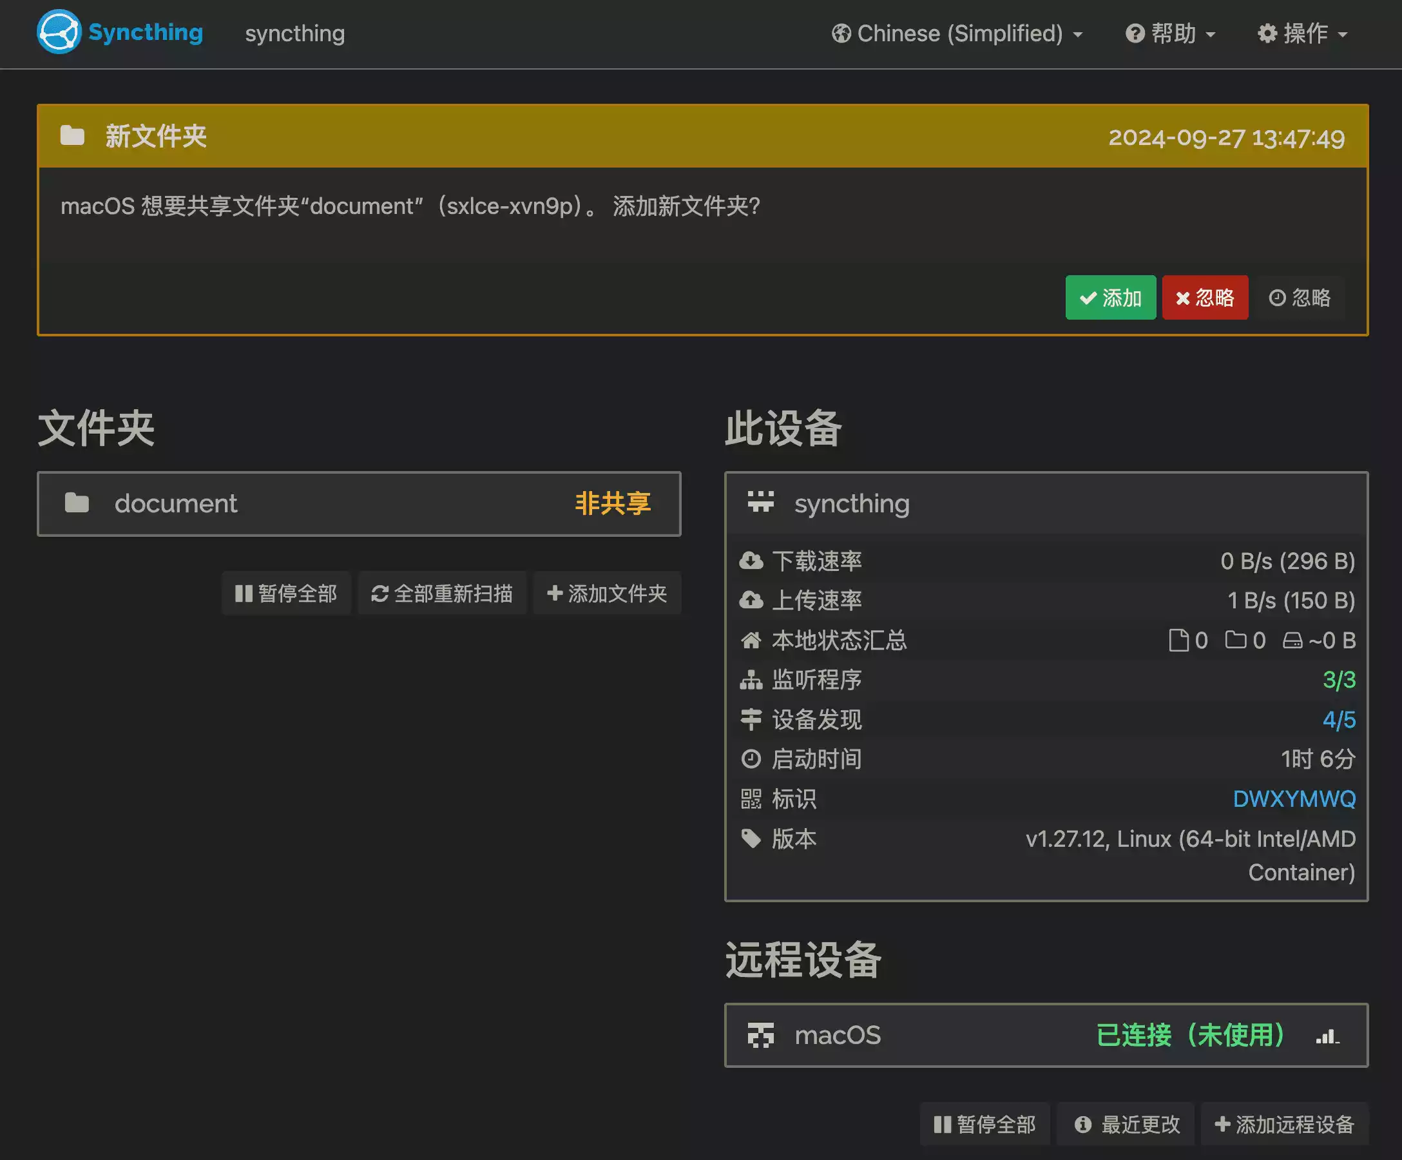Click the macOS connection signal bars icon
Viewport: 1402px width, 1160px height.
tap(1327, 1036)
